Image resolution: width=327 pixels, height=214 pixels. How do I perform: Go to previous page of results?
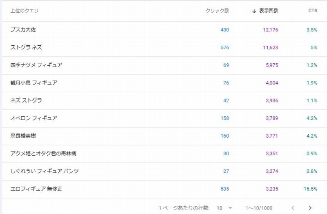click(x=293, y=208)
